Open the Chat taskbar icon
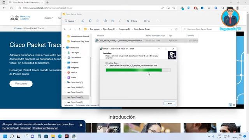 (32, 136)
